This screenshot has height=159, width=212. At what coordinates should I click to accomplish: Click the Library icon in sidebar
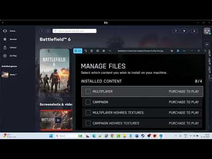pos(5,47)
